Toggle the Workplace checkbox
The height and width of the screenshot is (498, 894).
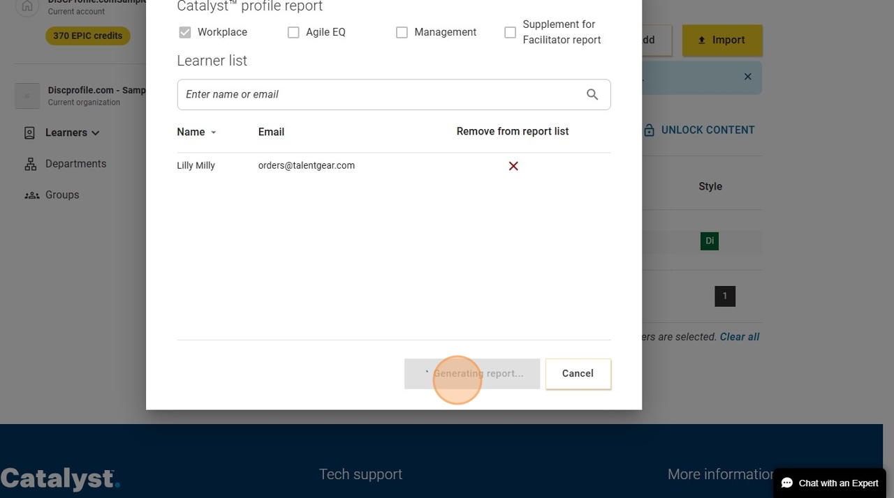(185, 32)
